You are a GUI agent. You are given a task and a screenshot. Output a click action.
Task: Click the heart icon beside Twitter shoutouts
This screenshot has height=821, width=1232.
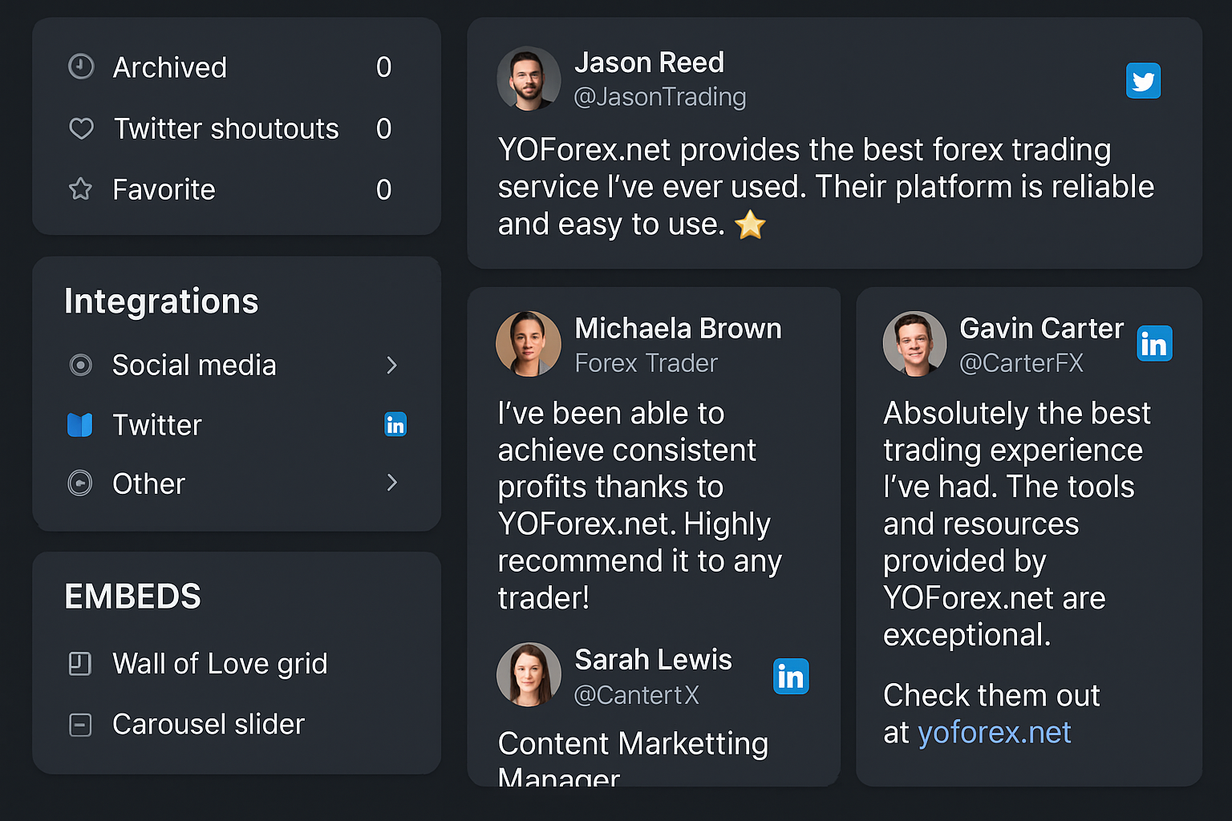click(81, 128)
